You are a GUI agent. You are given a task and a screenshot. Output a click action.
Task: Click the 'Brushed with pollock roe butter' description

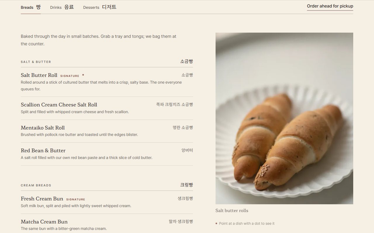click(79, 135)
